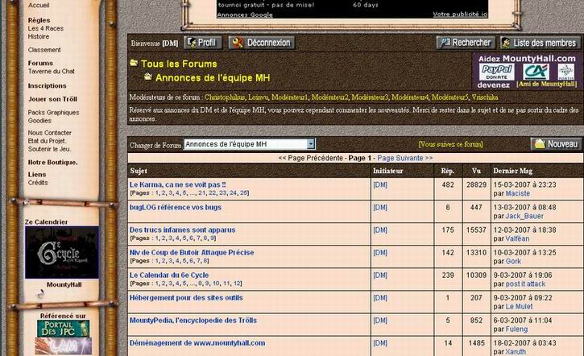Click the Nouveau new topic button

point(556,144)
